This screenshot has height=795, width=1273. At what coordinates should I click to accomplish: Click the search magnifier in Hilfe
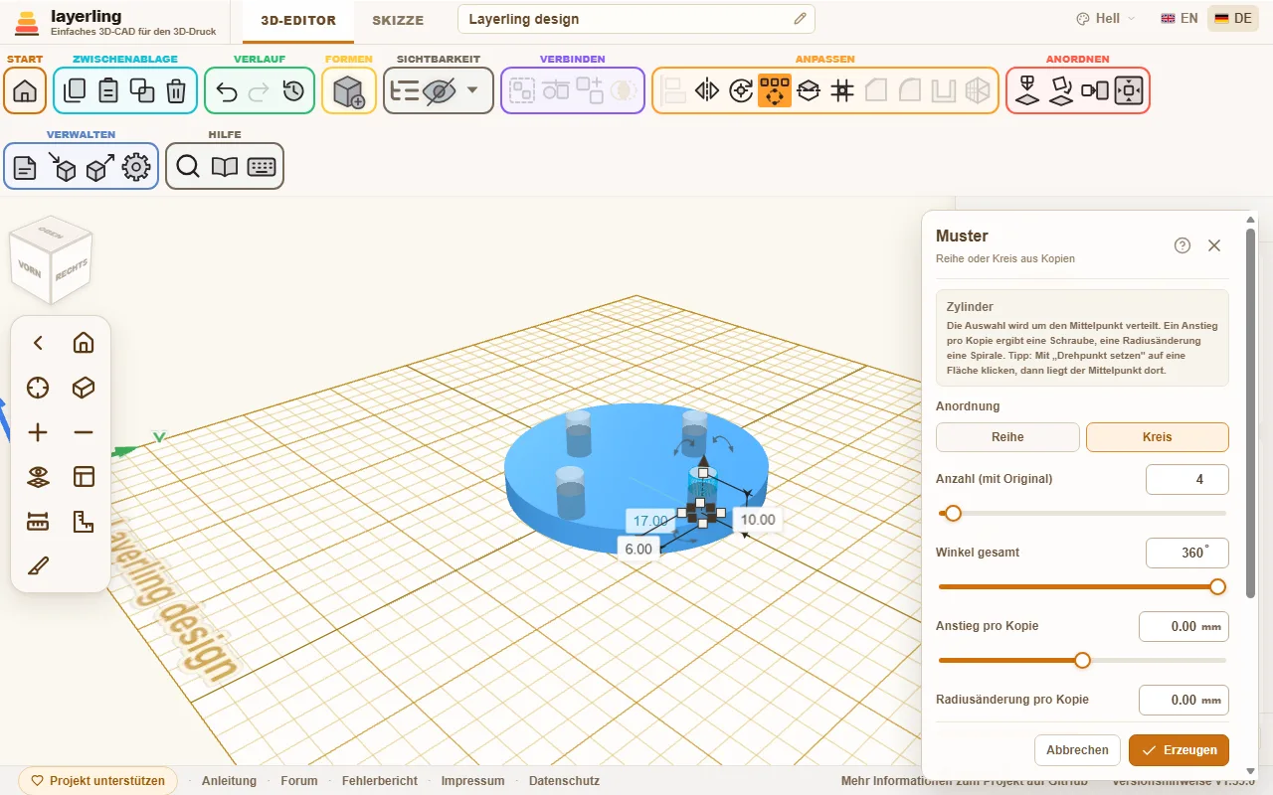click(x=188, y=166)
